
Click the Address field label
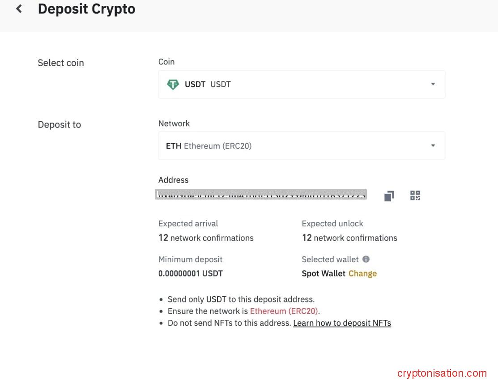173,180
